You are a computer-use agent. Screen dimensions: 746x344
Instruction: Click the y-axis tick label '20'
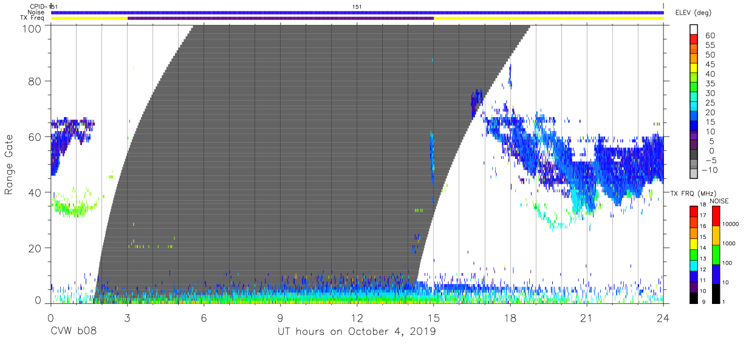(x=35, y=248)
